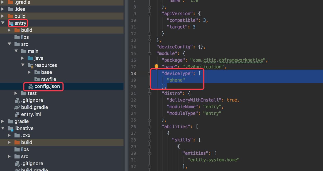Click the rawfile folder icon
Image resolution: width=323 pixels, height=171 pixels.
[x=37, y=79]
